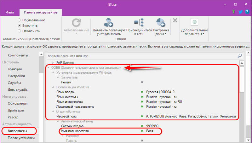Select the 'Язык системы' row label
Viewport: 252px width, 143px height.
(x=67, y=97)
